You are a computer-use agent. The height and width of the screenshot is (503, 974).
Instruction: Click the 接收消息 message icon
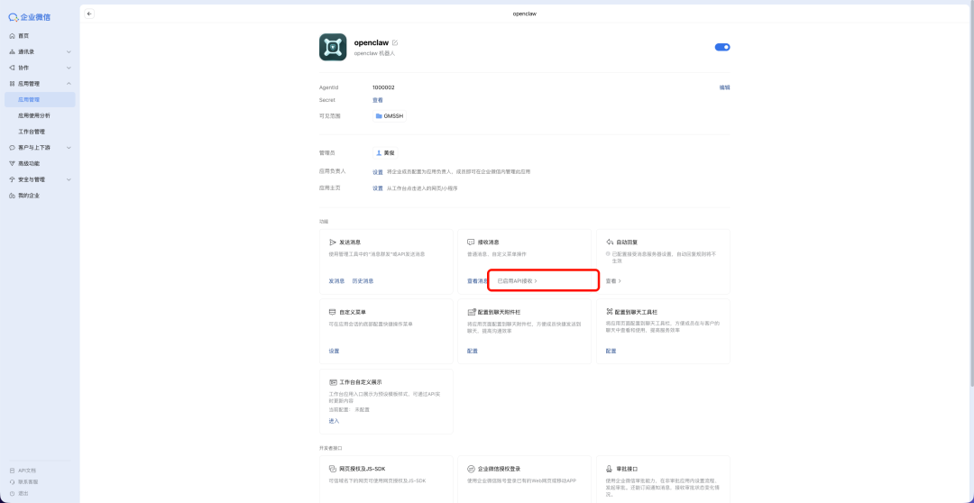(471, 242)
